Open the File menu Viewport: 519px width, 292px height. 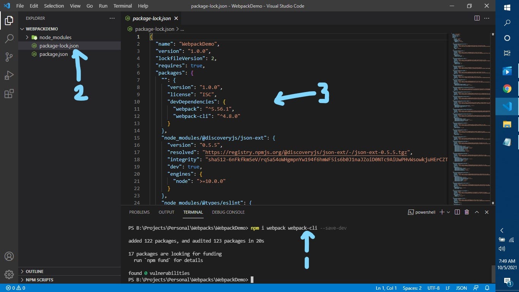click(20, 6)
